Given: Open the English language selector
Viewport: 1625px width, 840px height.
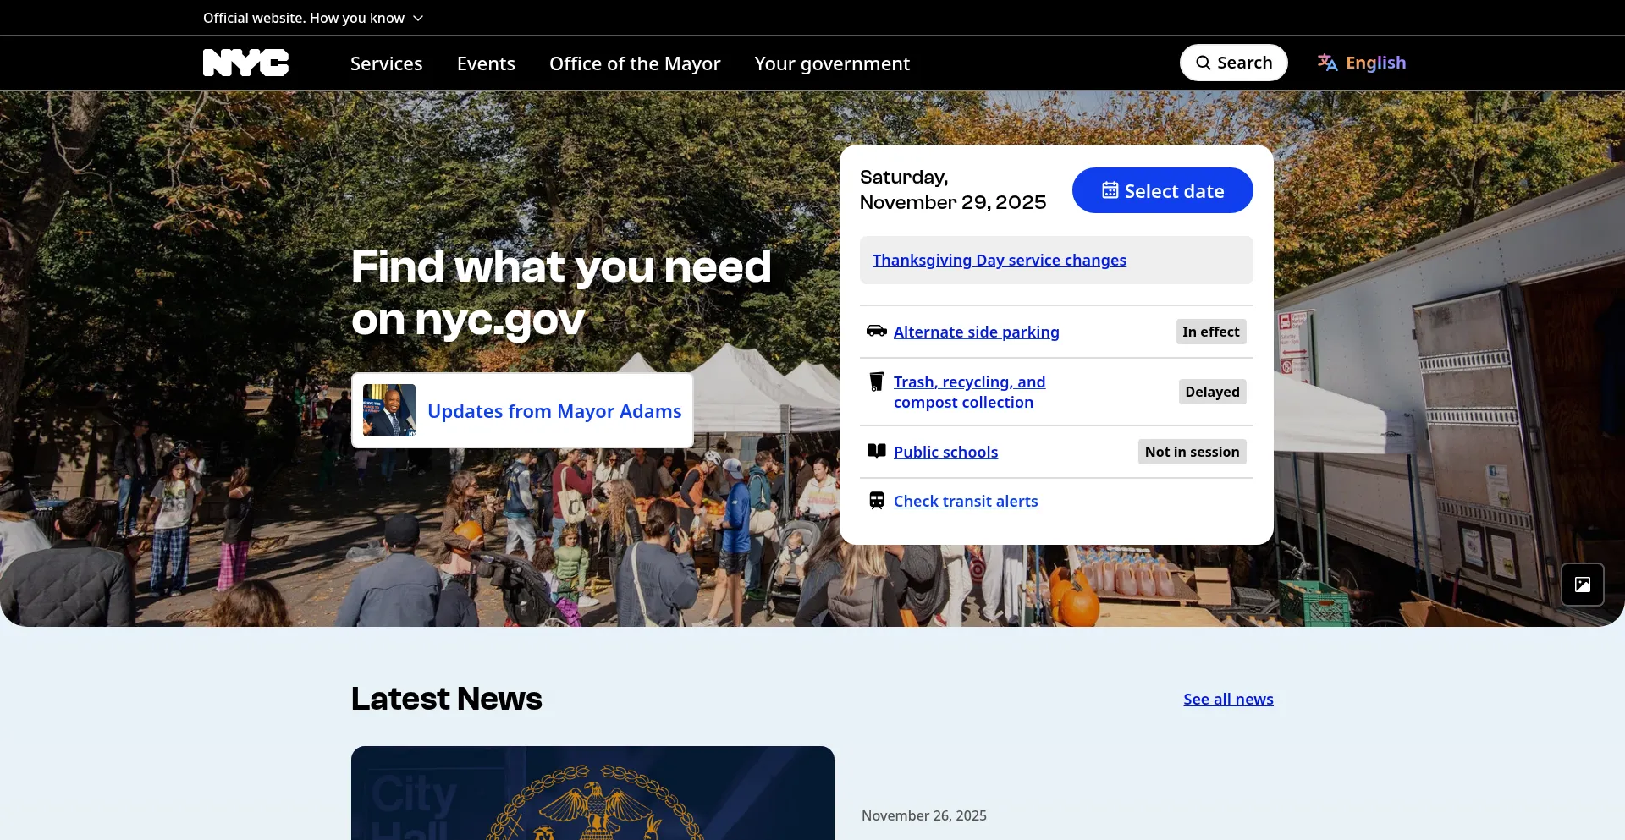Looking at the screenshot, I should tap(1375, 63).
